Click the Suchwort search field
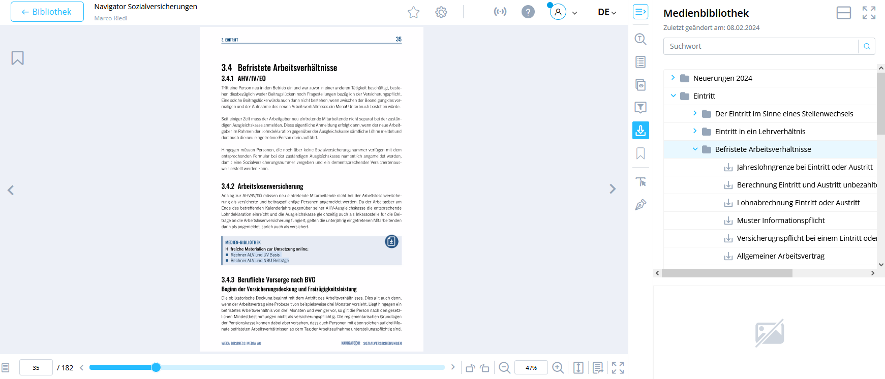Viewport: 885px width, 379px height. [760, 46]
